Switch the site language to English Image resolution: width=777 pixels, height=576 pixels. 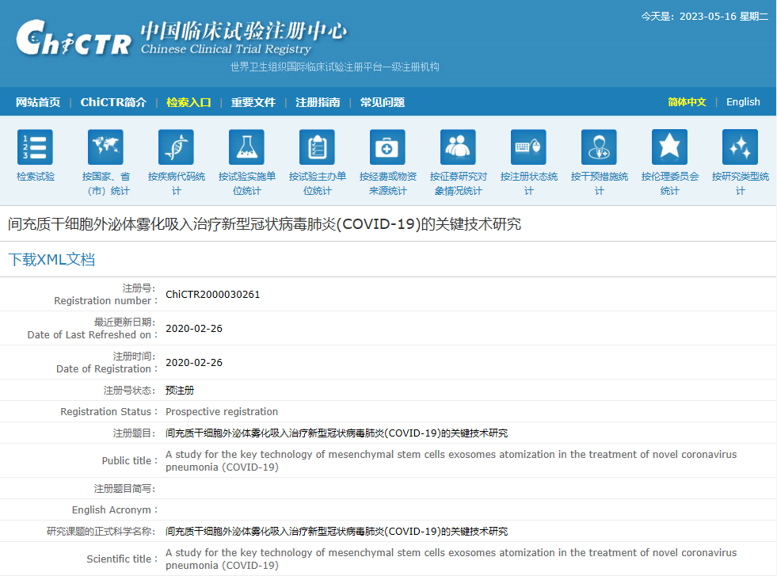coord(743,101)
